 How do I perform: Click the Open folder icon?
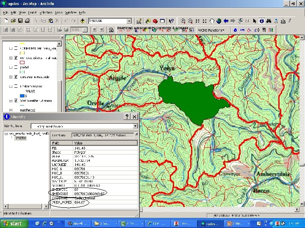[x=13, y=21]
